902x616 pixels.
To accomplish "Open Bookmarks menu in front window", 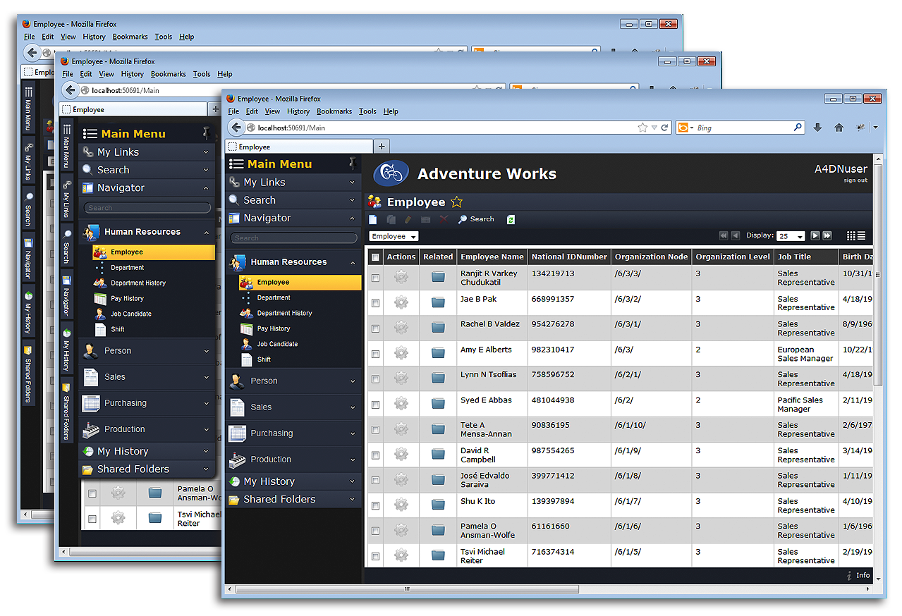I will [x=334, y=111].
